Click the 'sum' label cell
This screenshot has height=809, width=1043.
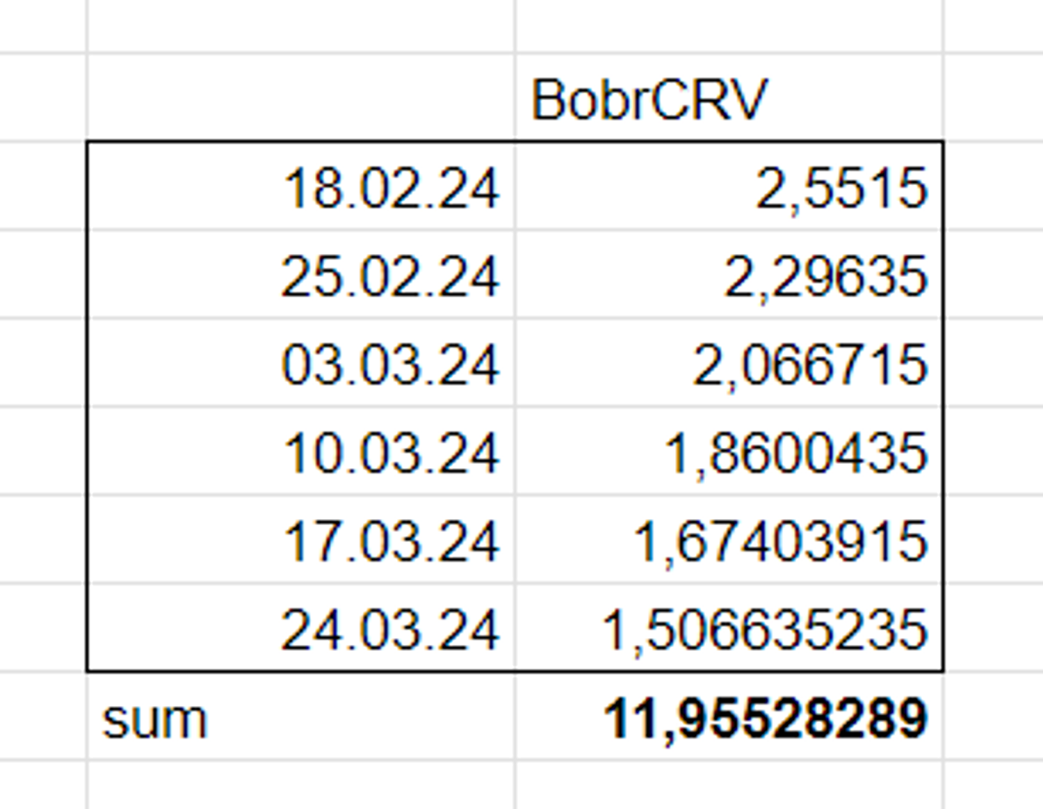pyautogui.click(x=300, y=717)
